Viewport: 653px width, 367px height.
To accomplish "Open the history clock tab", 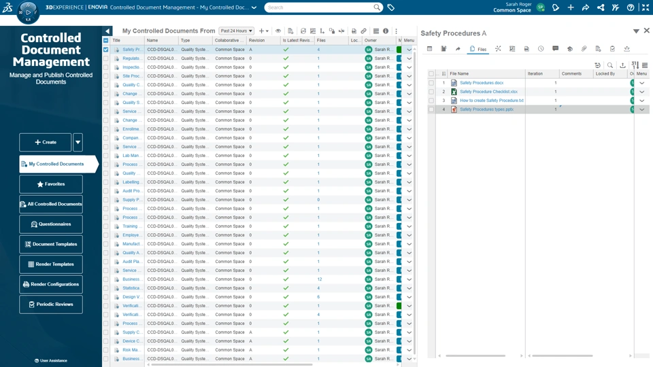I will [x=541, y=49].
